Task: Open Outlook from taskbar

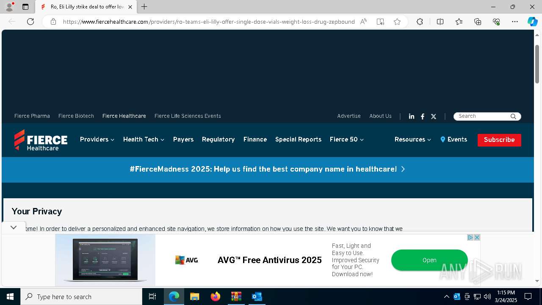Action: coord(257,297)
